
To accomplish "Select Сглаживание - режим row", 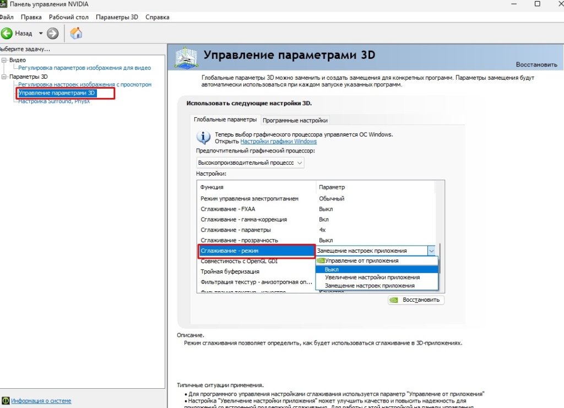I will point(257,251).
